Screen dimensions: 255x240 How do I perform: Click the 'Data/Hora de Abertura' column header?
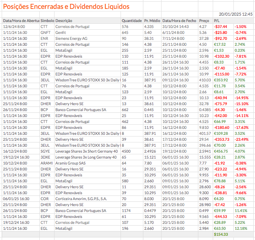21,21
